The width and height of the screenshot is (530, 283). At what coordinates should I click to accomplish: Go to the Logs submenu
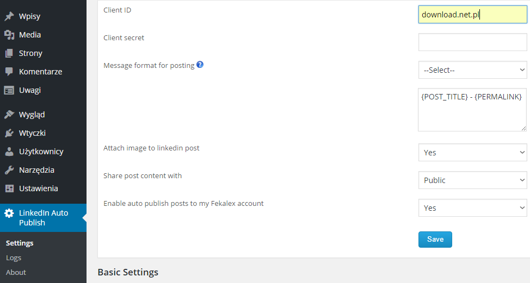(x=14, y=257)
